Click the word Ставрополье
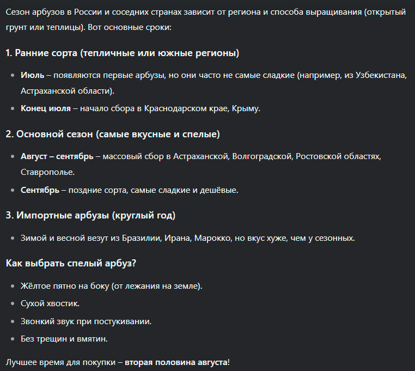This screenshot has width=415, height=371. point(47,172)
